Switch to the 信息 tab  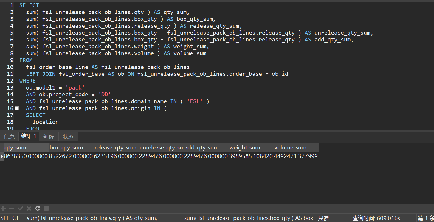pos(9,137)
